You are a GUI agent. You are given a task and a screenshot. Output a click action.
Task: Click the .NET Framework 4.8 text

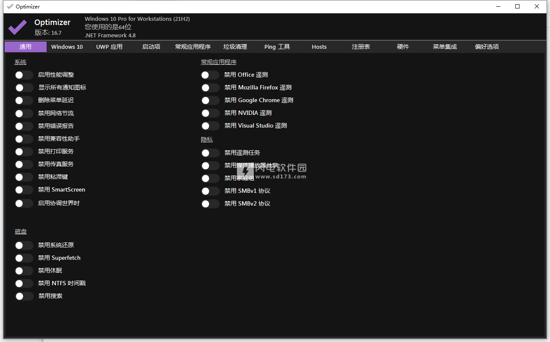click(110, 36)
